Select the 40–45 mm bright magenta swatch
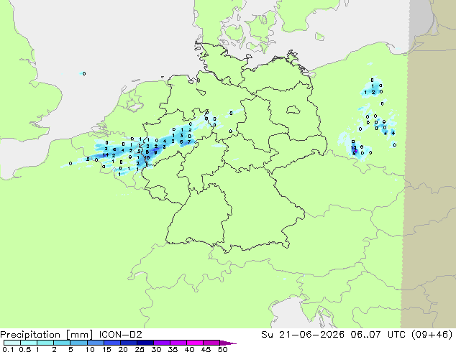The height and width of the screenshot is (352, 456). point(195,343)
